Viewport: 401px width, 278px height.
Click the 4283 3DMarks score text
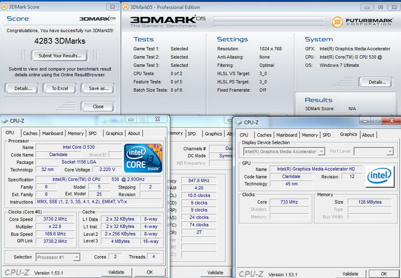point(60,41)
